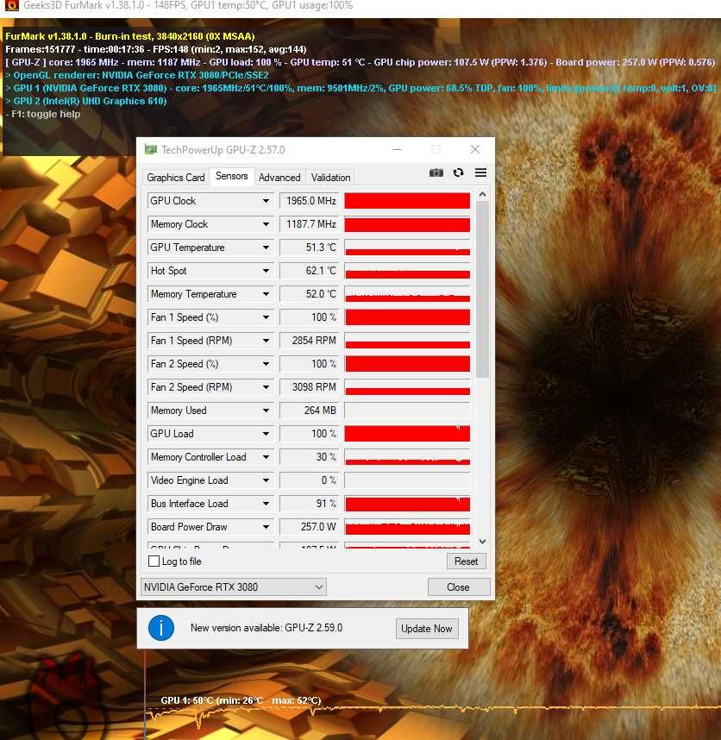Screen dimensions: 721x740
Task: Click the sensor list scrollbar thumb
Action: point(482,289)
